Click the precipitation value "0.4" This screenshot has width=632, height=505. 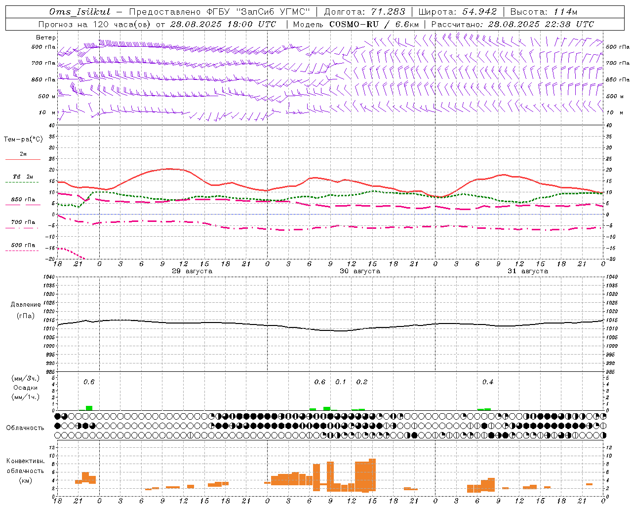pos(488,382)
